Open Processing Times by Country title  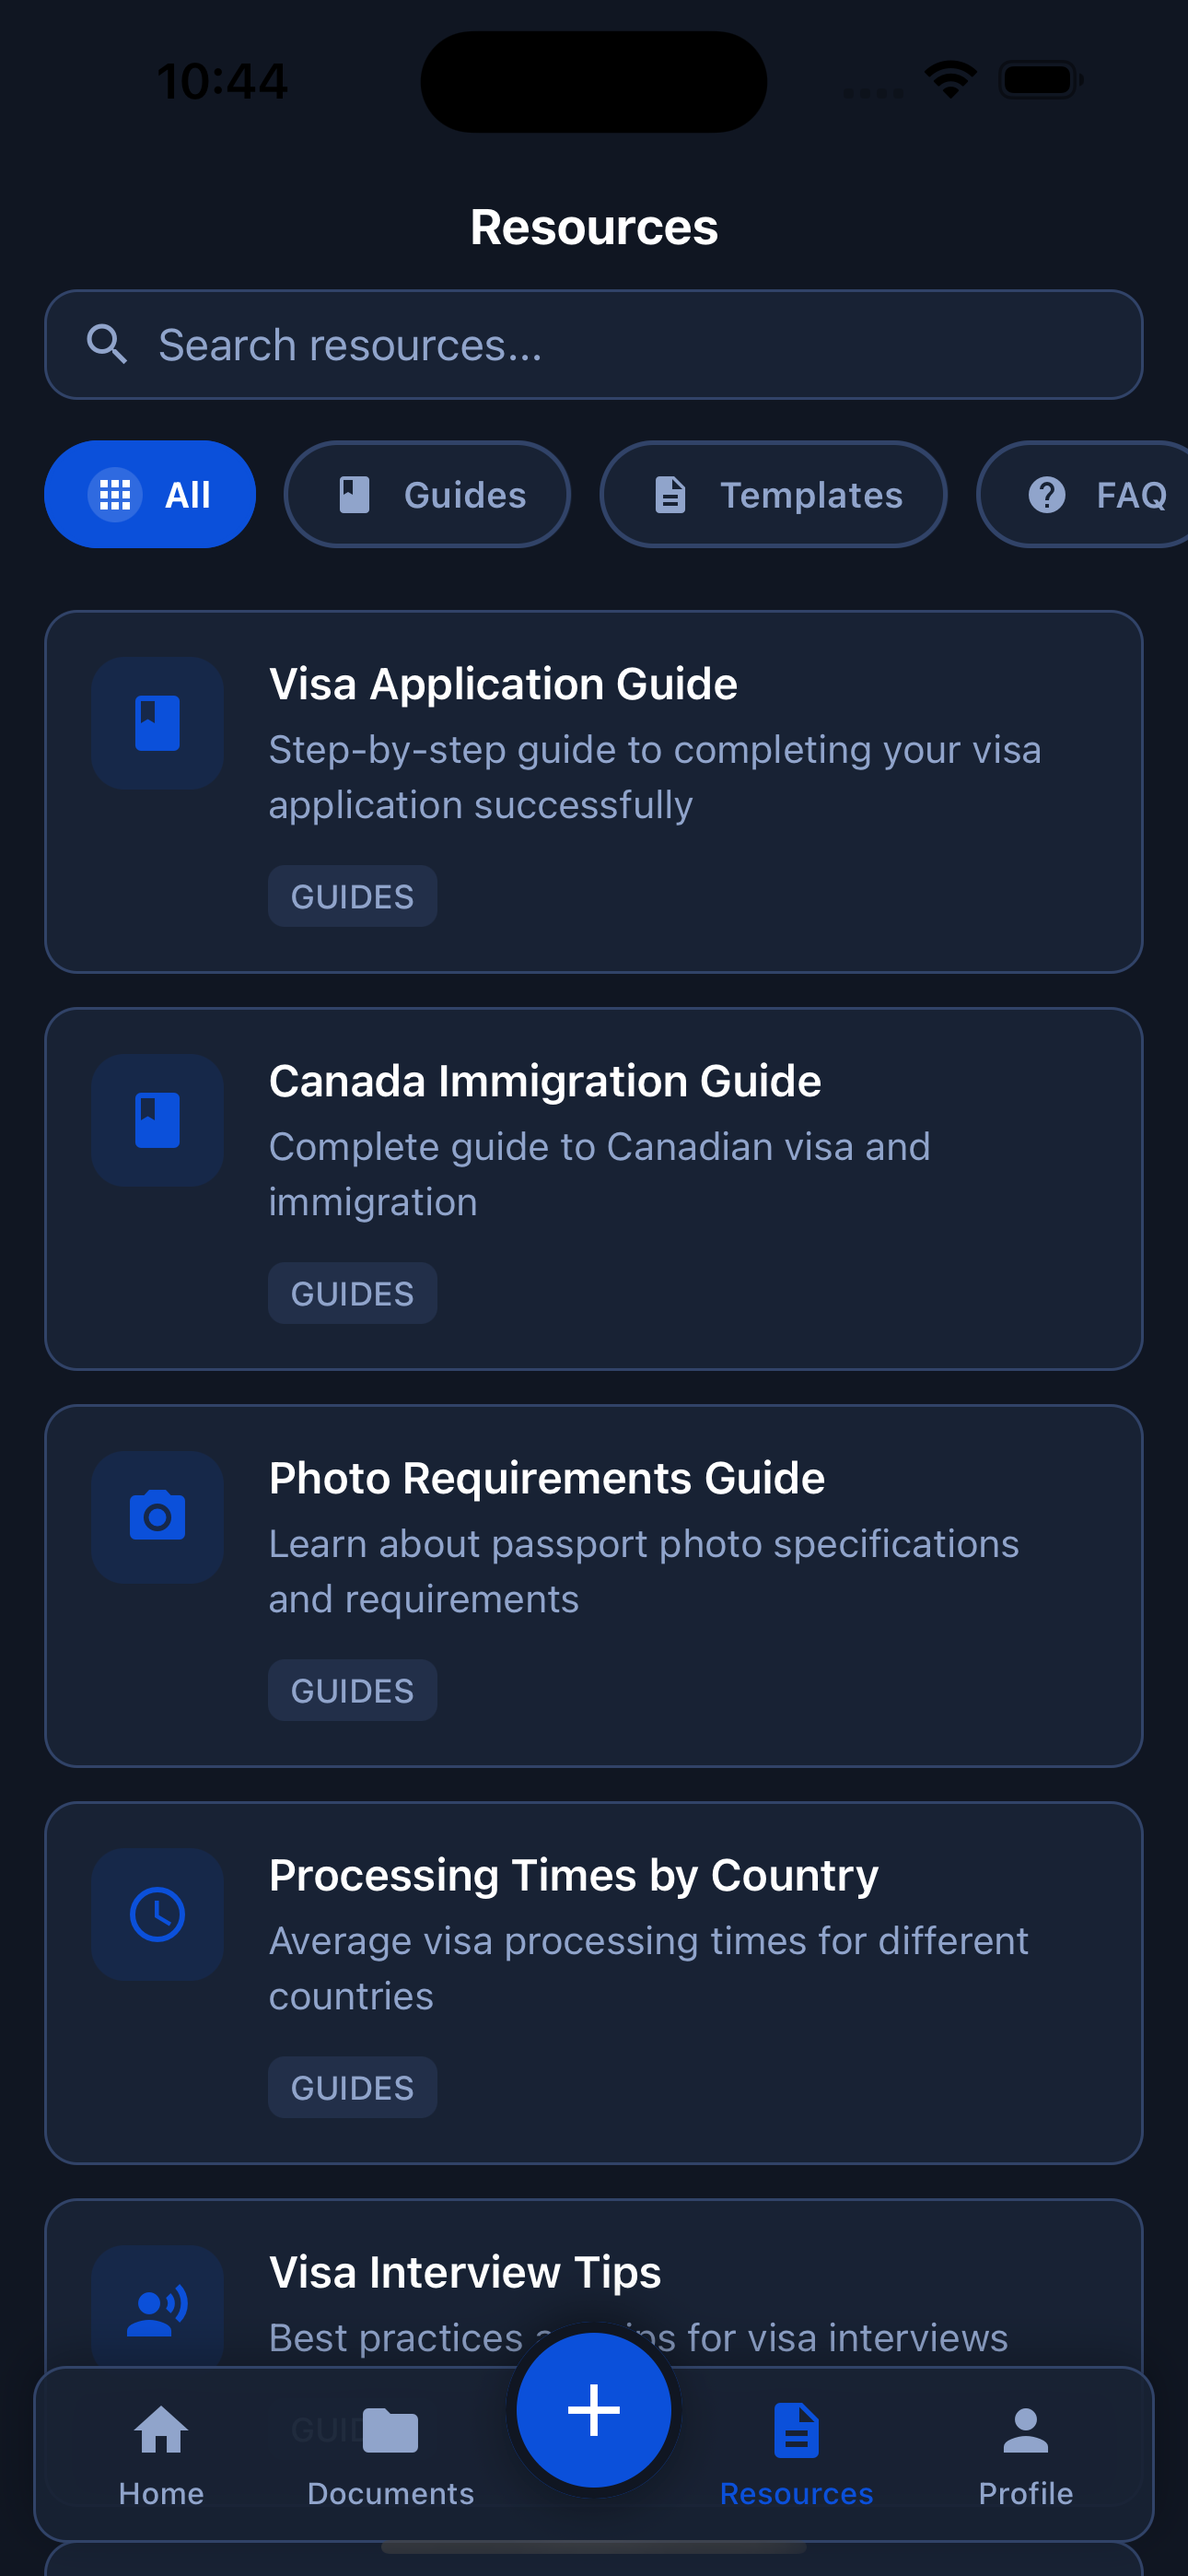pos(573,1876)
